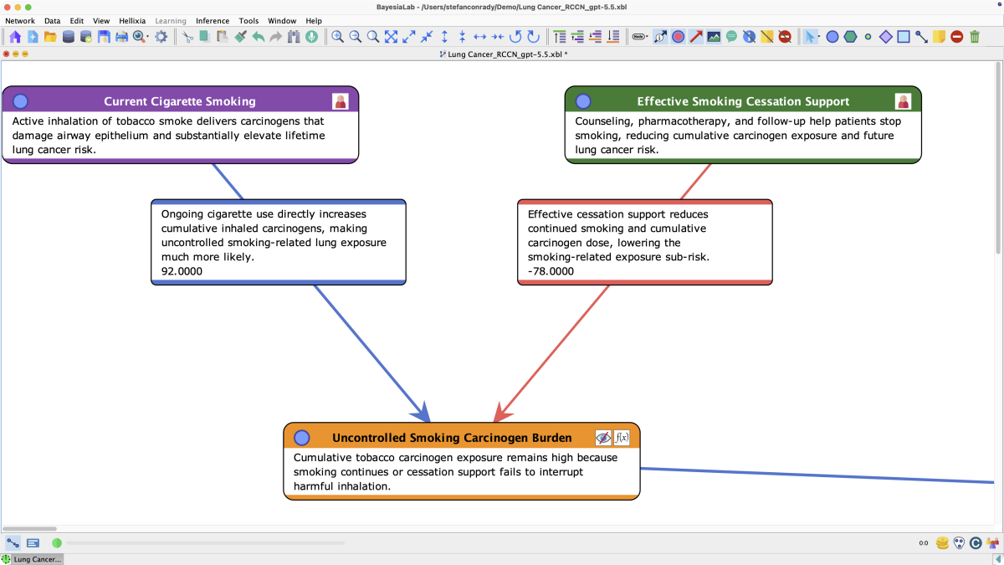
Task: Click the green microphone icon
Action: (311, 37)
